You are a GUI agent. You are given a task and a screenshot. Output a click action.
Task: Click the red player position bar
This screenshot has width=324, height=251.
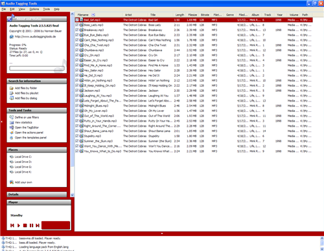pos(56,225)
